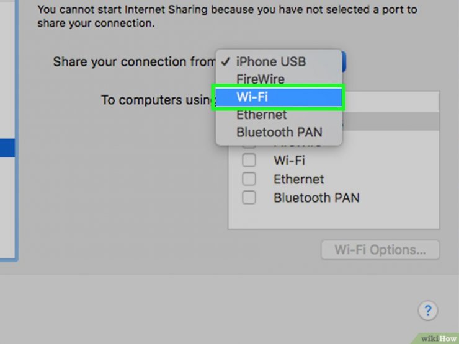Click the Bluetooth PAN label in ports list
The height and width of the screenshot is (344, 459).
click(x=316, y=198)
